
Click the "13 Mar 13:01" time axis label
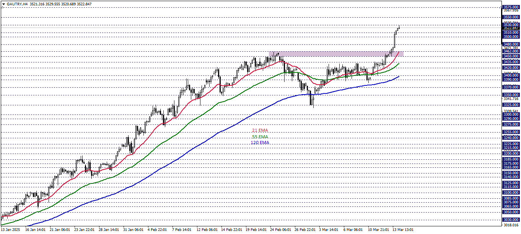pos(404,230)
